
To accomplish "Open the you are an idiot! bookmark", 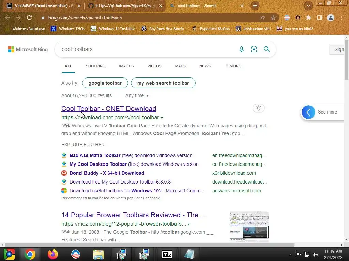I will click(x=294, y=29).
